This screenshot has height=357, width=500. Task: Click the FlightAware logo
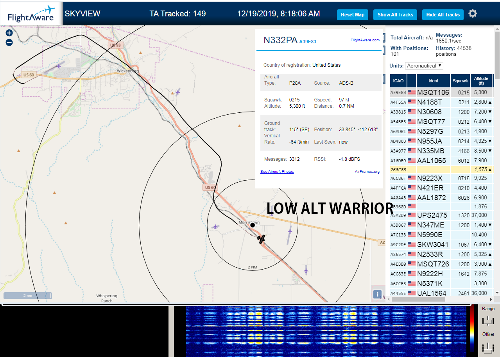click(x=31, y=13)
